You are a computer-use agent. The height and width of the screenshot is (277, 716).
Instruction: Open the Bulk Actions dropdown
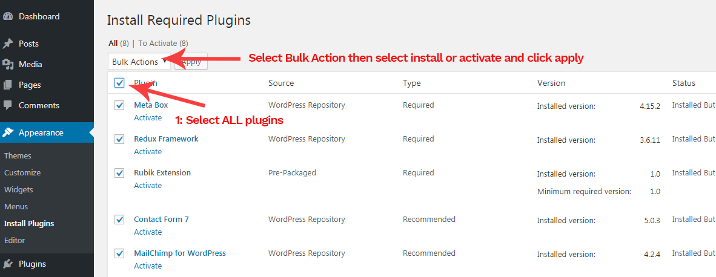(x=139, y=62)
